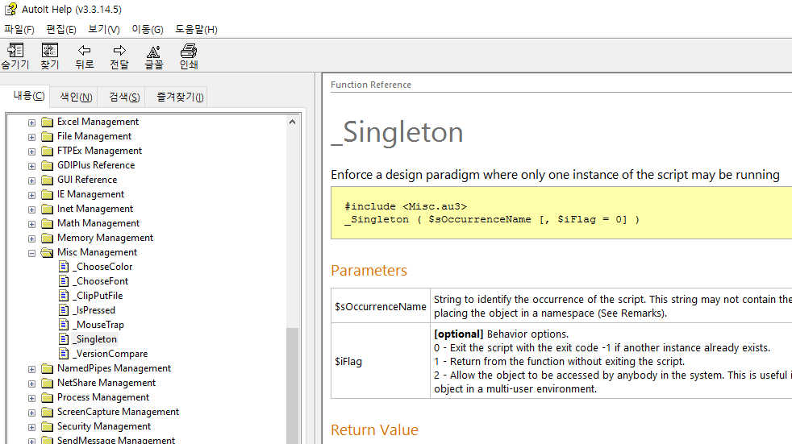The width and height of the screenshot is (792, 444).
Task: Click the Inet Management folder icon
Action: tap(47, 210)
